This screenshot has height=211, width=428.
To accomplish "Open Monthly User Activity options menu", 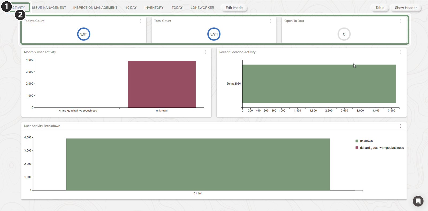I will pyautogui.click(x=205, y=52).
